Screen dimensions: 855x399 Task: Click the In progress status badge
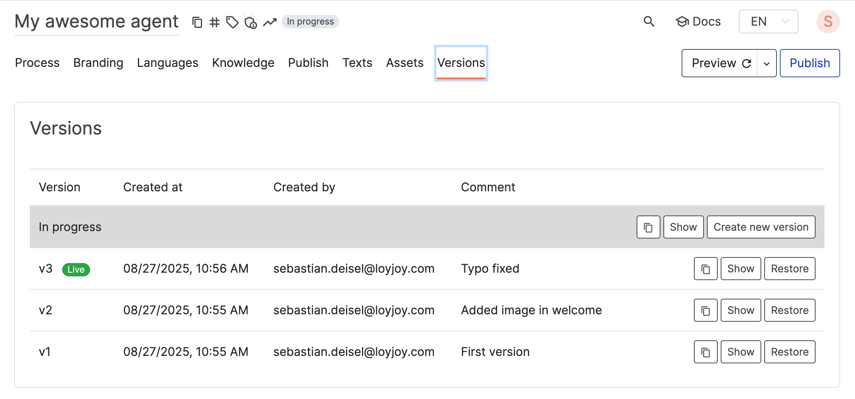pos(310,22)
